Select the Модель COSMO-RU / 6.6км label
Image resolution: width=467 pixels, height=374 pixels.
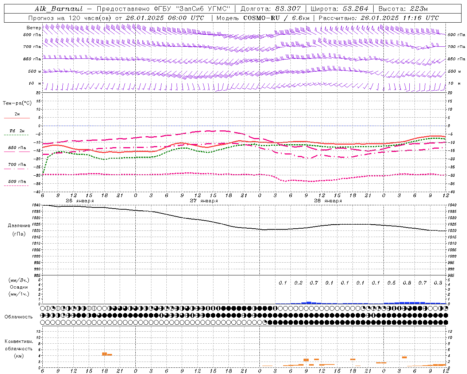click(263, 18)
